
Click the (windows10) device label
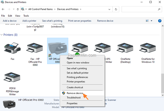58,27
